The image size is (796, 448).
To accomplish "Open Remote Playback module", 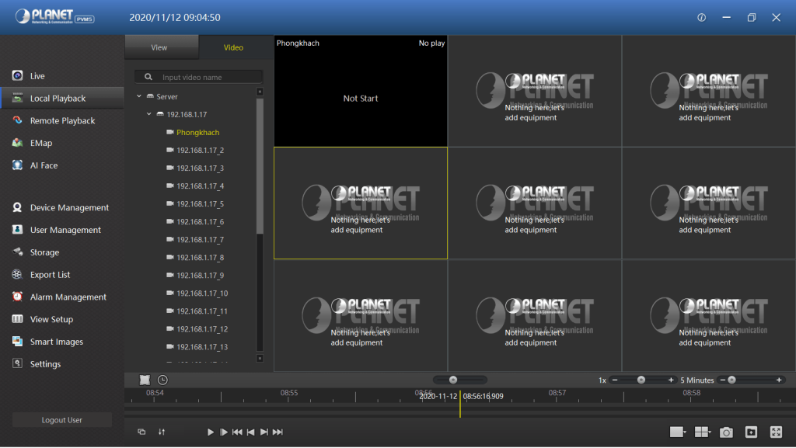I will 62,120.
